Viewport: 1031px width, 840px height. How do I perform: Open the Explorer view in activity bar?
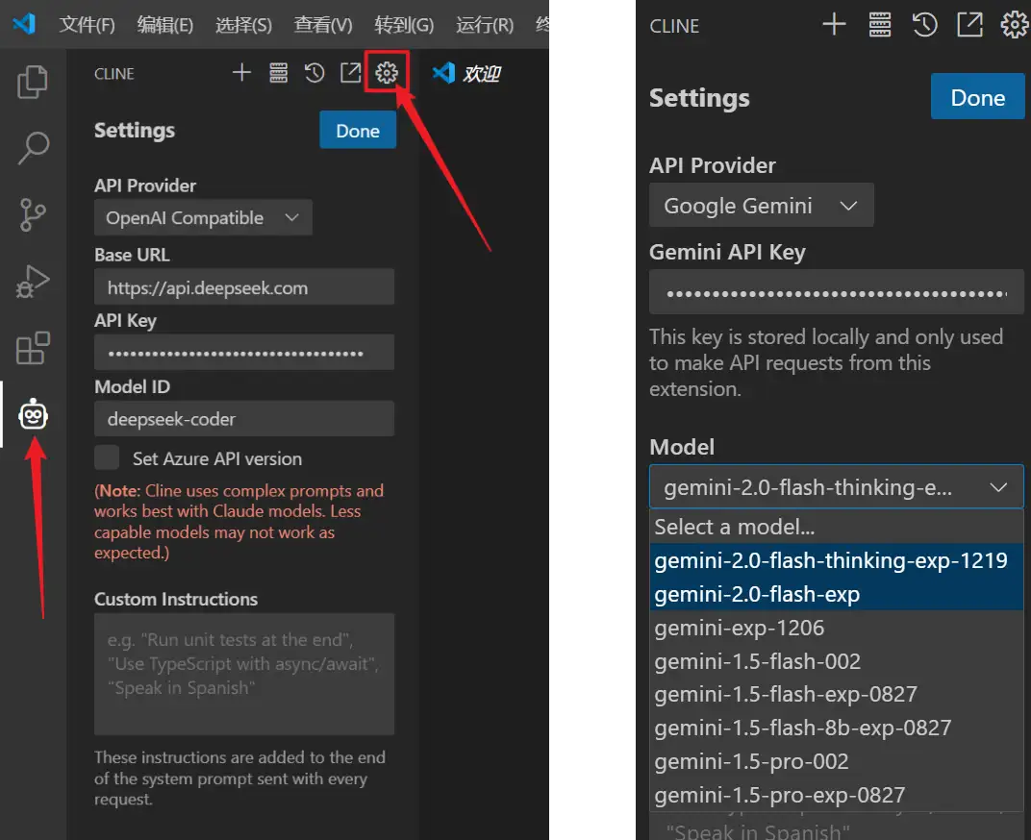click(x=33, y=83)
